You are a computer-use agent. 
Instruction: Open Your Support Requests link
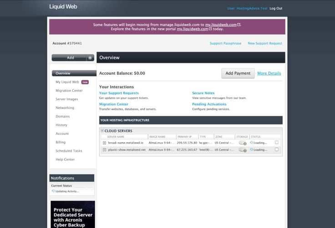point(119,93)
